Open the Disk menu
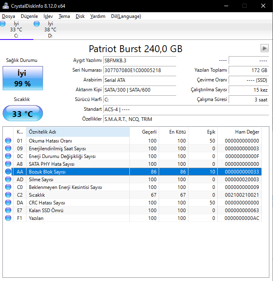The image size is (273, 281). coord(80,16)
